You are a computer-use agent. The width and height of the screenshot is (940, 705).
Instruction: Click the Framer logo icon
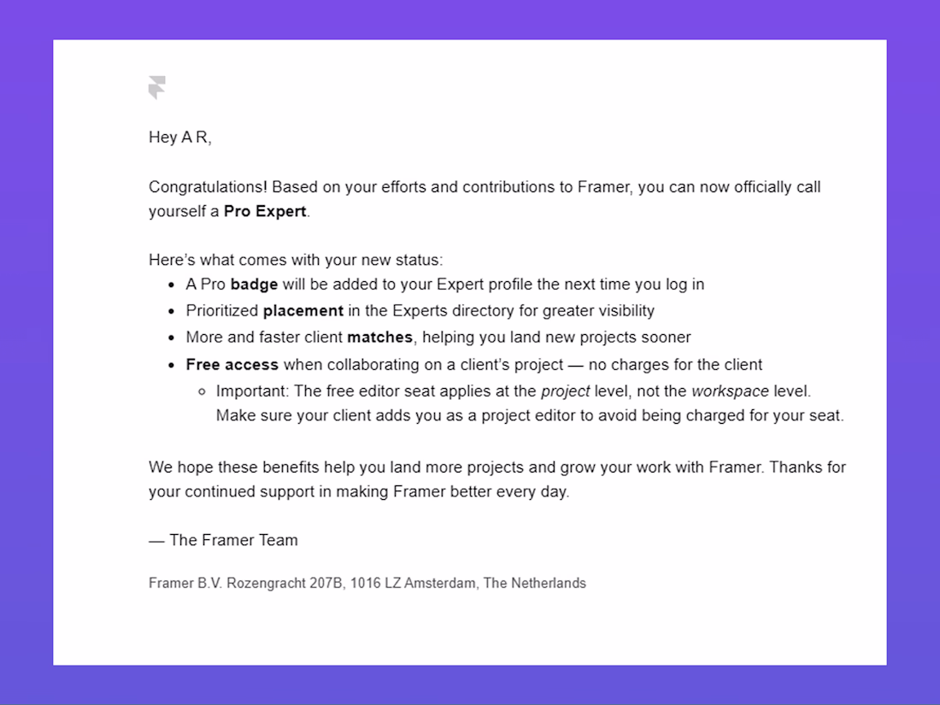(157, 87)
